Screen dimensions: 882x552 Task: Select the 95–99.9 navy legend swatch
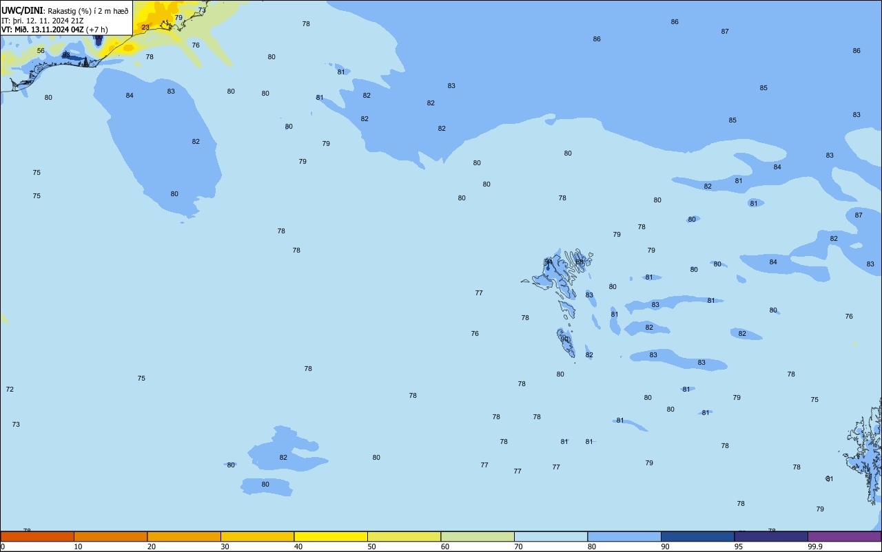point(771,536)
